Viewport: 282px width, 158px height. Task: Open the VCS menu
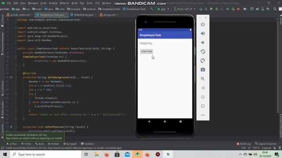tap(97, 3)
